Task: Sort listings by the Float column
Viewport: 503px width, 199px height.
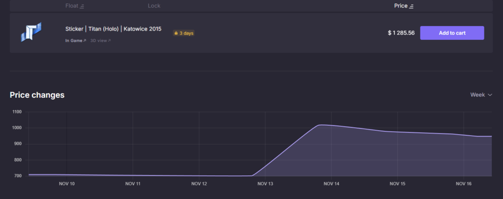Action: point(71,6)
